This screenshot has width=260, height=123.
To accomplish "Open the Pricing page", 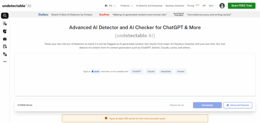I will (x=190, y=6).
